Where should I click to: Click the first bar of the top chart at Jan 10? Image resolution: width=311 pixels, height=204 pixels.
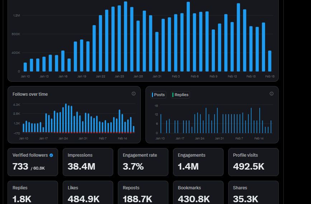pyautogui.click(x=25, y=67)
